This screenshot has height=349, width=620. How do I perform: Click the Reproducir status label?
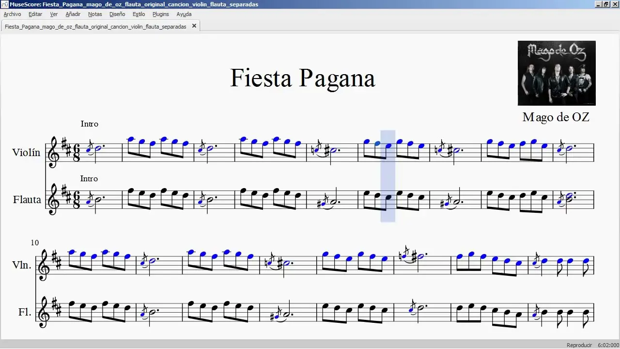click(x=579, y=345)
